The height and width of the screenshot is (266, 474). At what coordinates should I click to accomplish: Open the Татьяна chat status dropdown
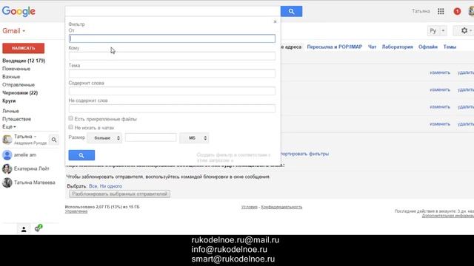tap(35, 137)
